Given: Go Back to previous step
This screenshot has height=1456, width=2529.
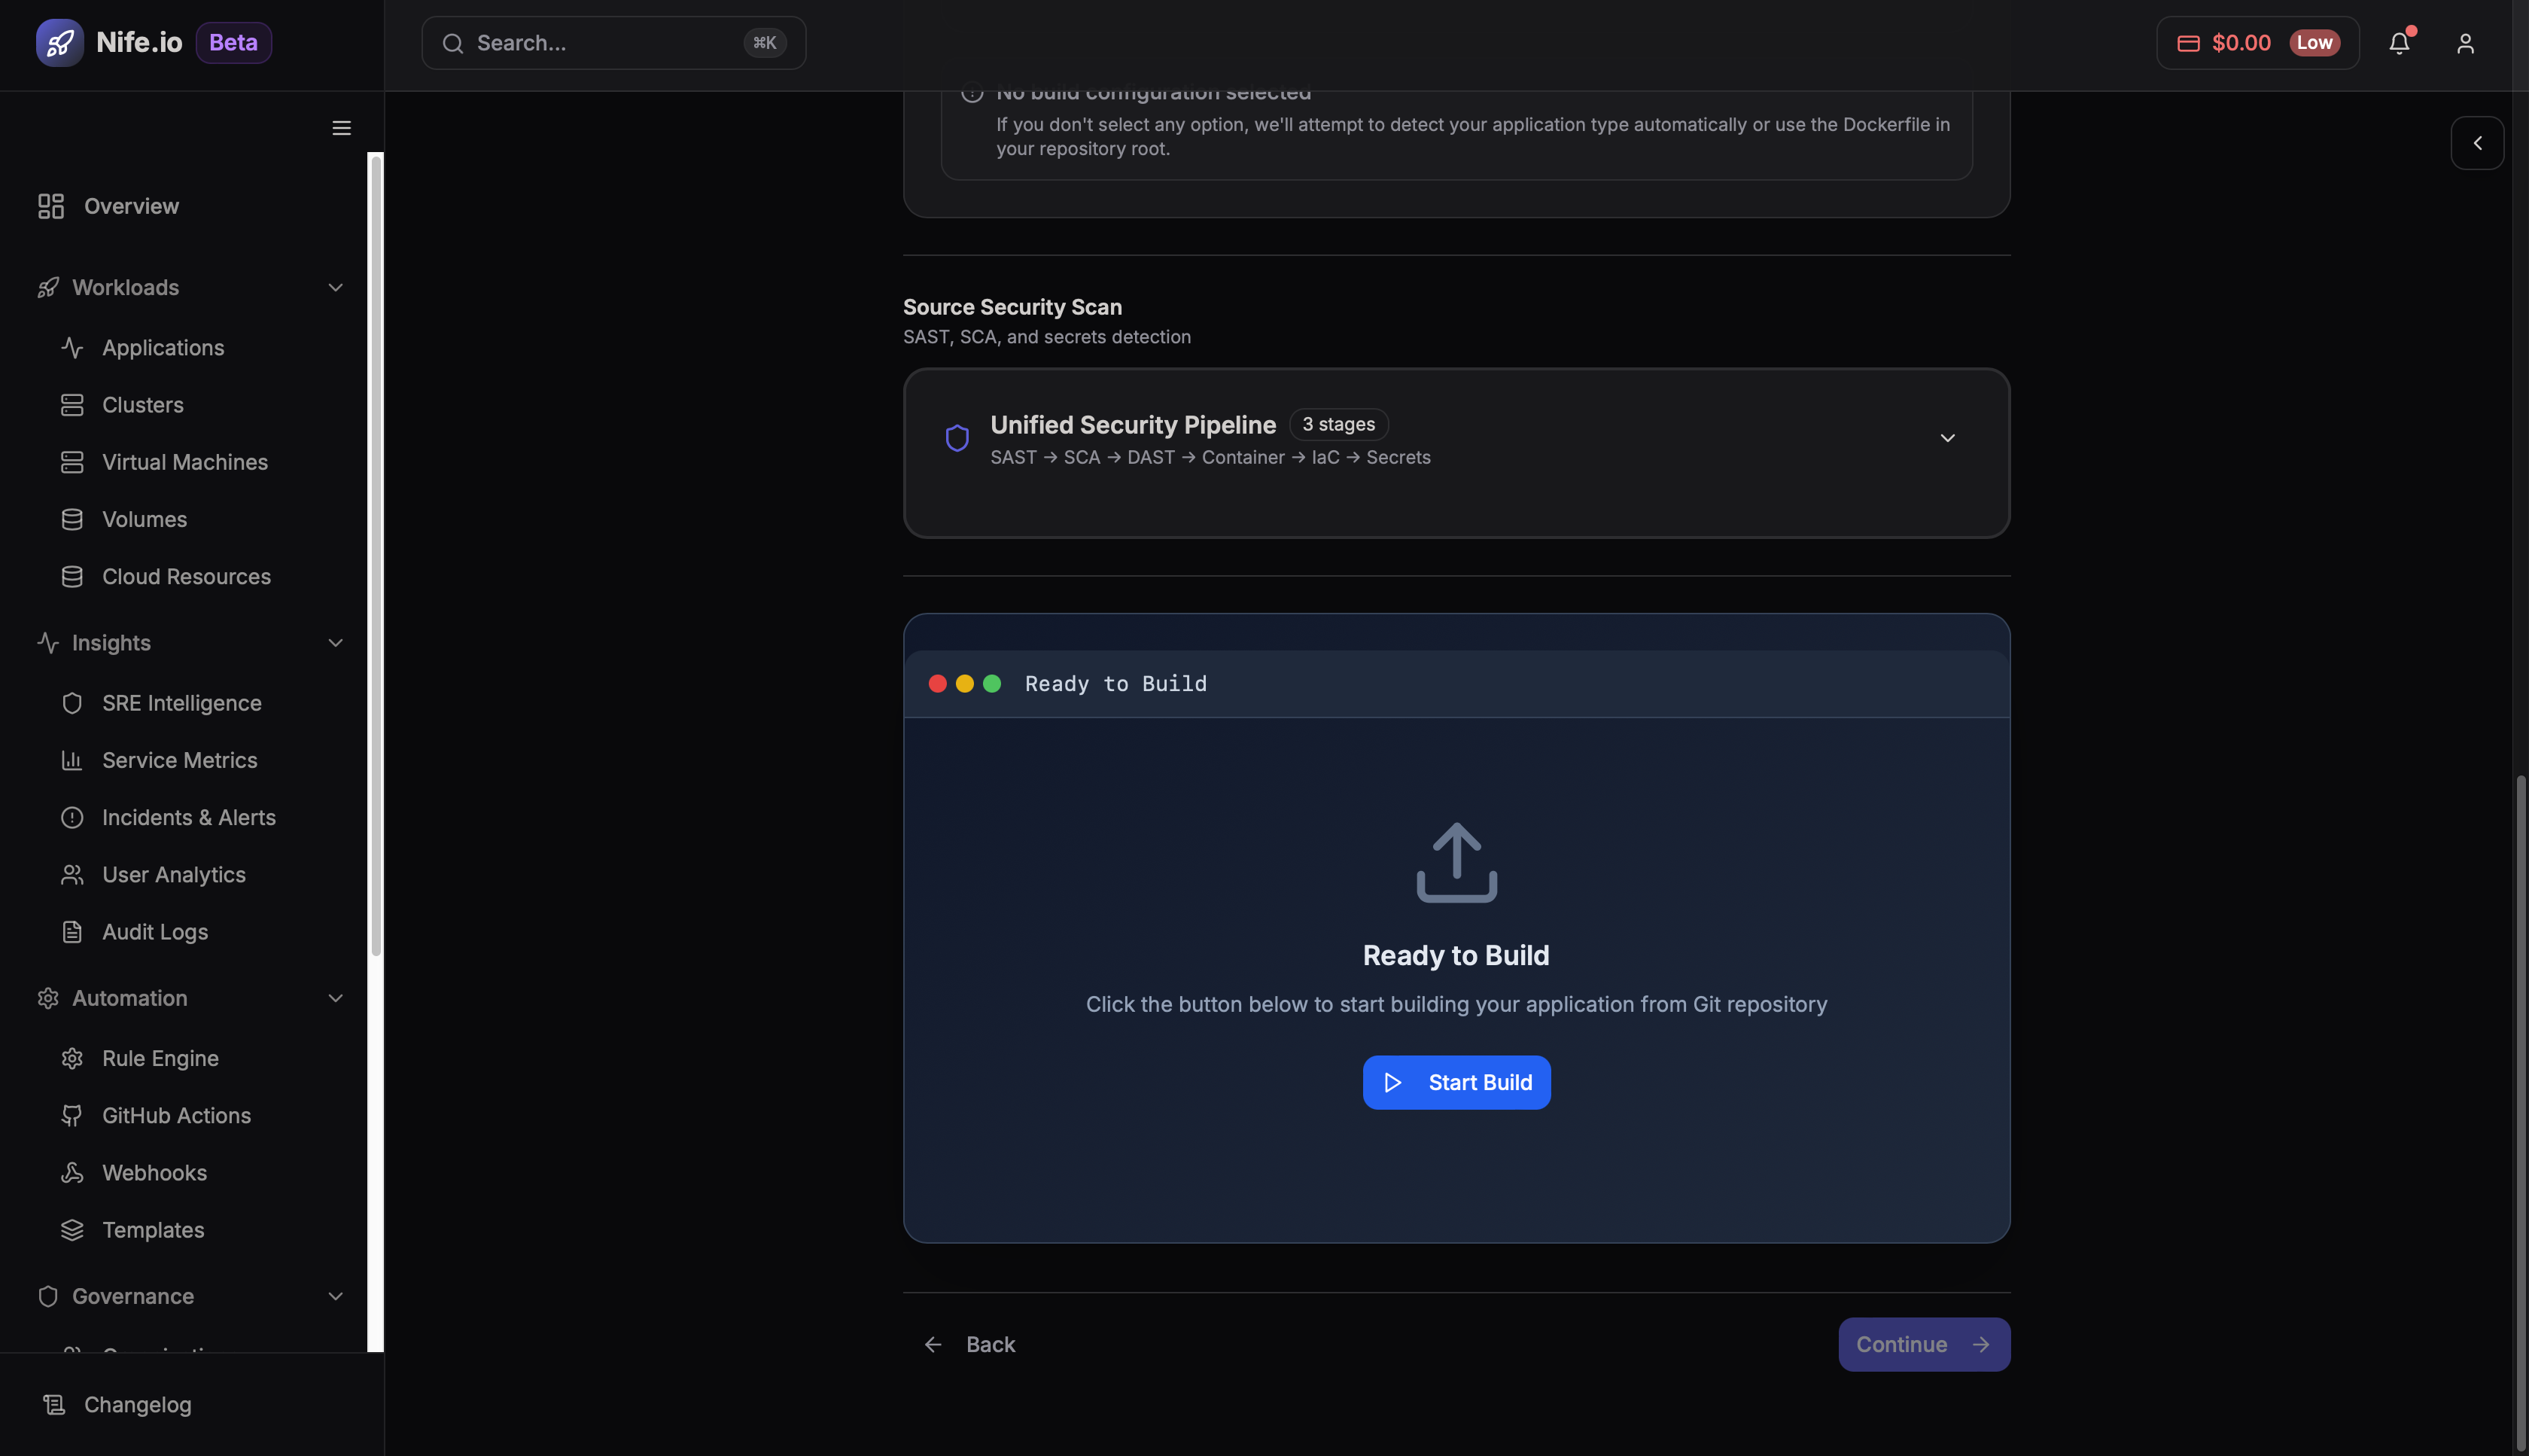Looking at the screenshot, I should pos(969,1344).
